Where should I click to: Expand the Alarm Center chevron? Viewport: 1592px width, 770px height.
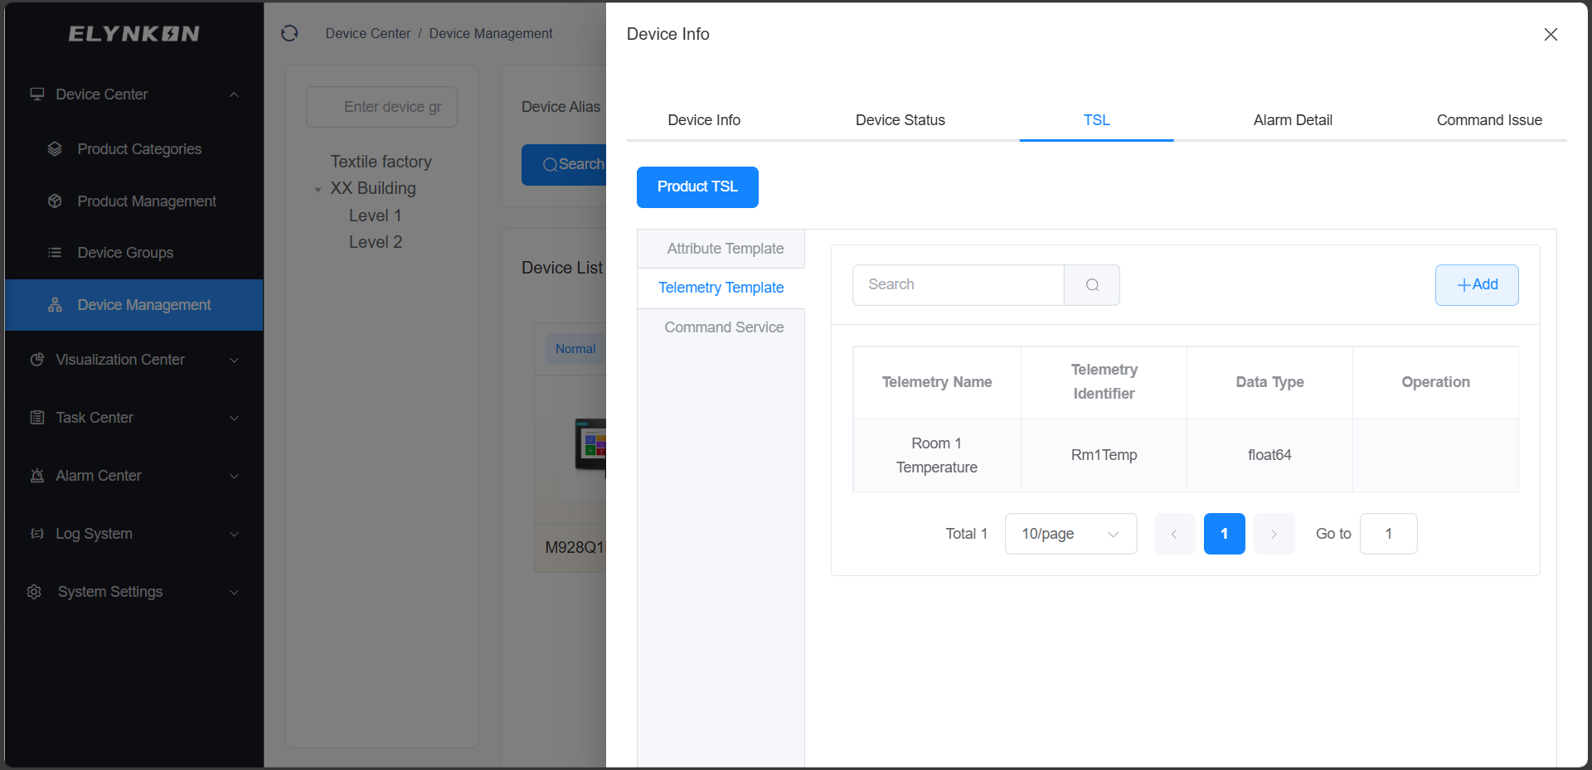coord(234,476)
